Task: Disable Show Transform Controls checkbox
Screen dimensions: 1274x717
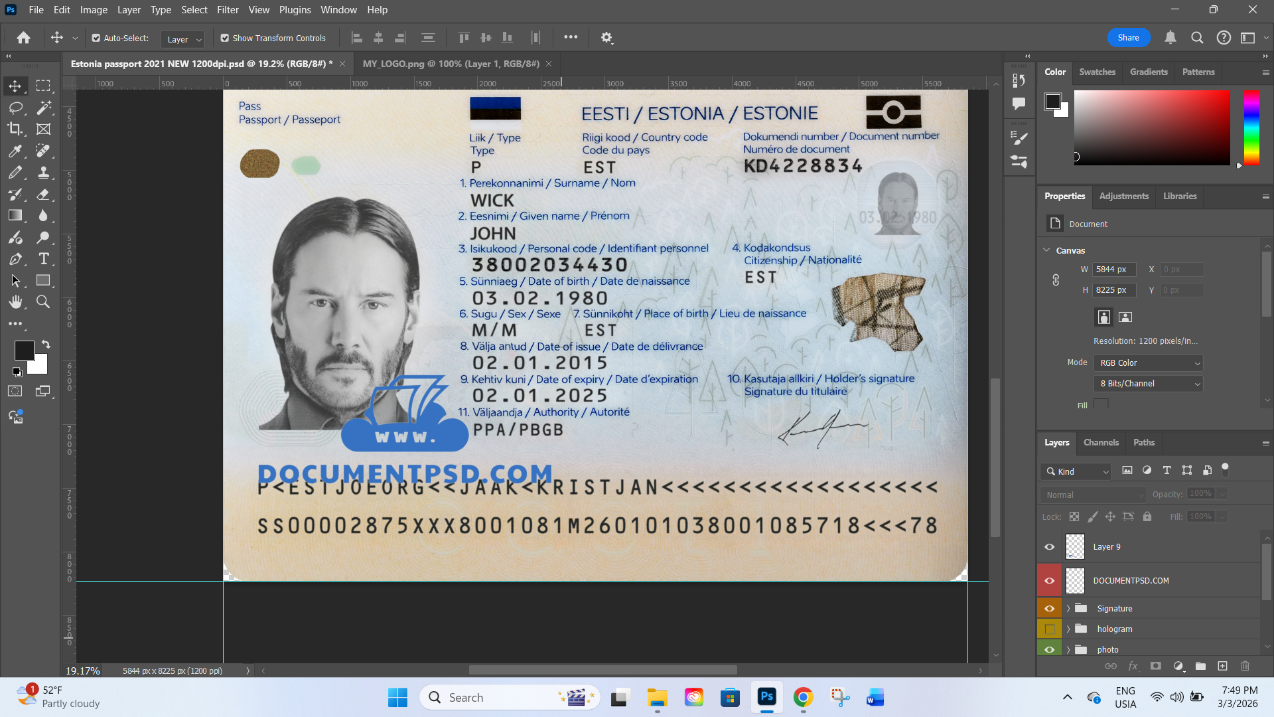Action: click(x=225, y=38)
